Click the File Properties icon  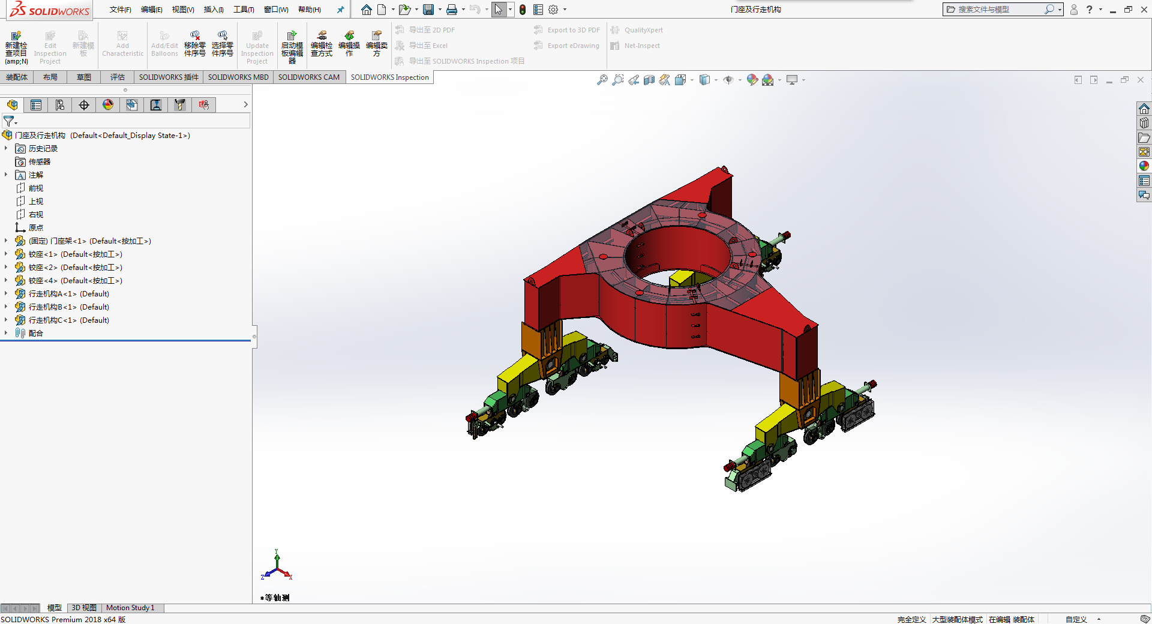(538, 10)
